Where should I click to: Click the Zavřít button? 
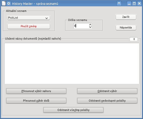[x=126, y=17]
